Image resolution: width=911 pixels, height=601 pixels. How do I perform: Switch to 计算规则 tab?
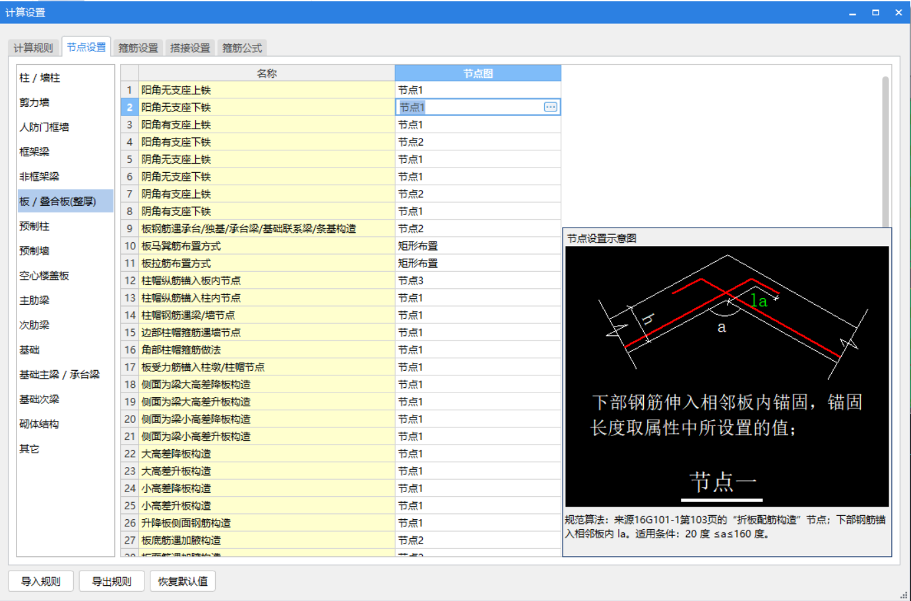(x=33, y=47)
